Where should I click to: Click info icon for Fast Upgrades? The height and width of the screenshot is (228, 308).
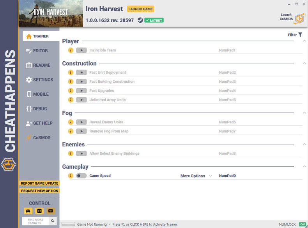tap(71, 91)
